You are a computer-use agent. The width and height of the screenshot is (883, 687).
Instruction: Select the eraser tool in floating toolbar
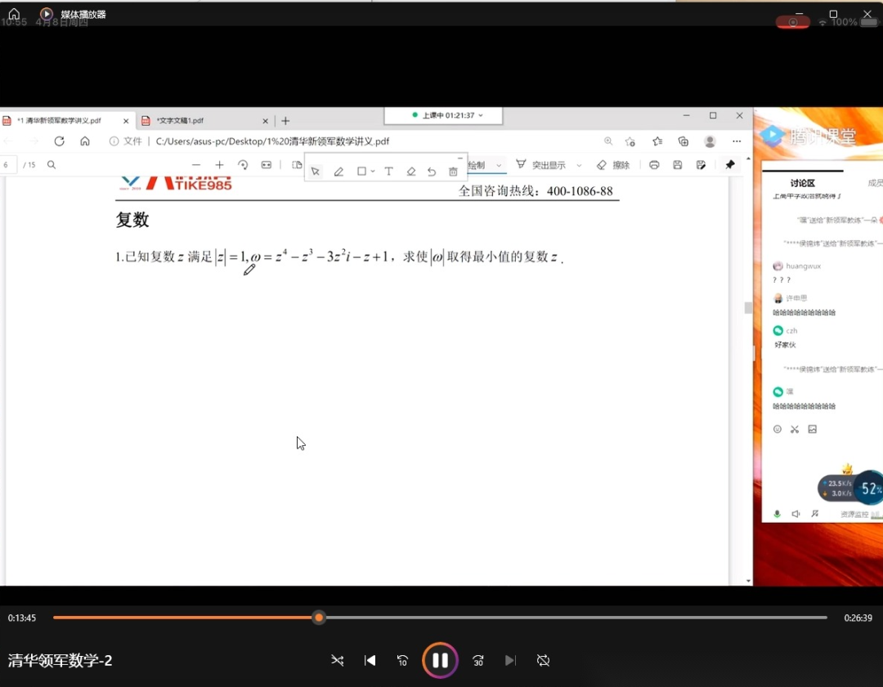410,172
